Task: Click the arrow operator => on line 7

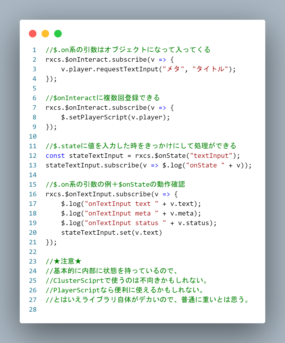Action: (164, 108)
